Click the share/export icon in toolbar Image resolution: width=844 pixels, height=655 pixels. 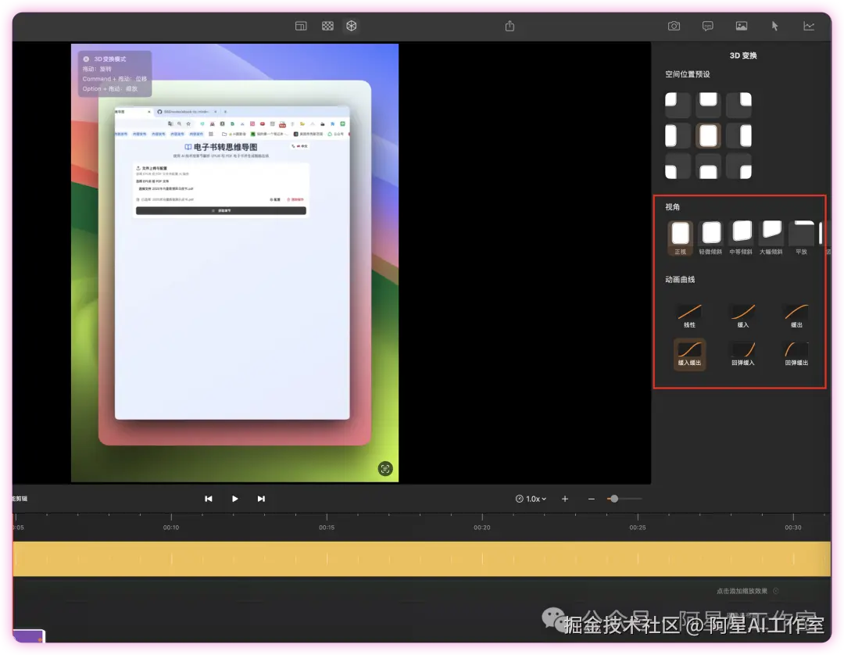tap(510, 26)
